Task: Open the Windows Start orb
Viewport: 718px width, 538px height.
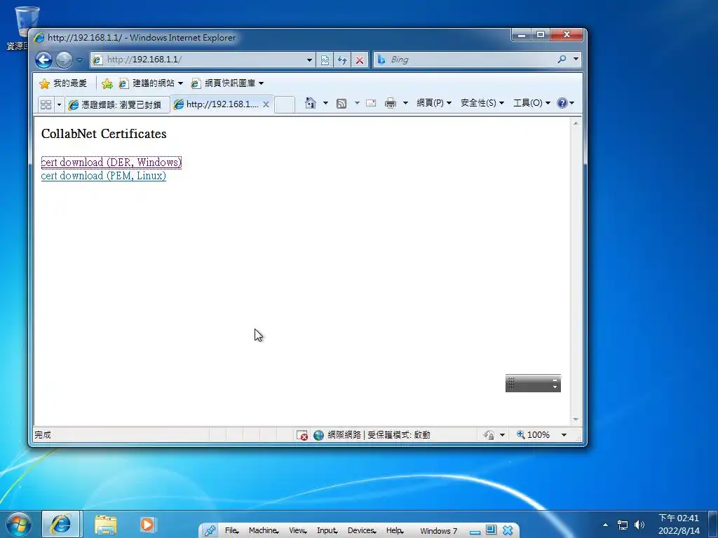Action: (19, 524)
